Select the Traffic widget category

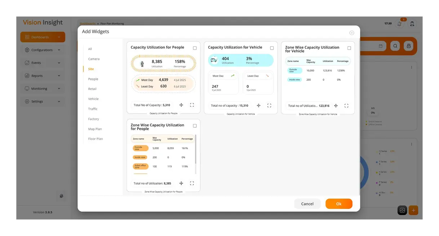point(93,109)
